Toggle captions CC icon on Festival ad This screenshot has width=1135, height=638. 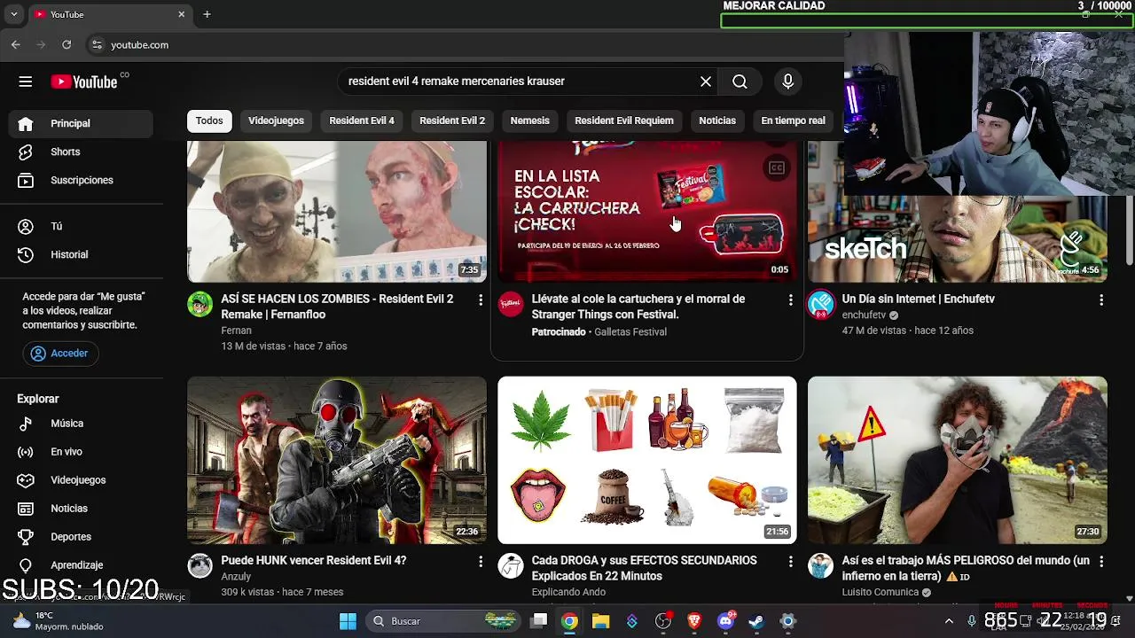pos(777,167)
